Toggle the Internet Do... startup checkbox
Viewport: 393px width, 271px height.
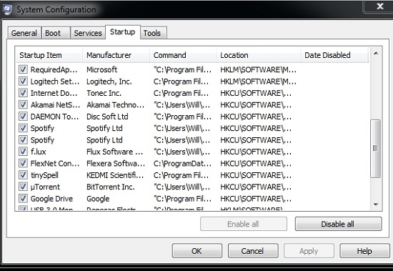tap(23, 93)
